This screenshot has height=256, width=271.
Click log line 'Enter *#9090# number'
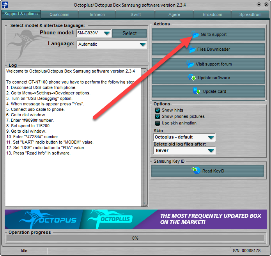[x=30, y=120]
